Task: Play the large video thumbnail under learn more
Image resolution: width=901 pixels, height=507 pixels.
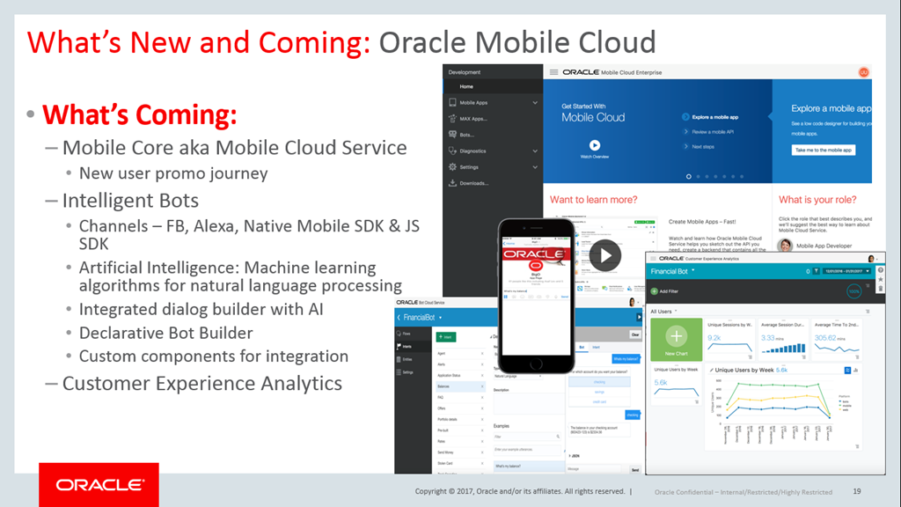Action: 604,255
